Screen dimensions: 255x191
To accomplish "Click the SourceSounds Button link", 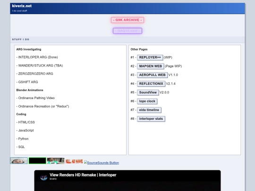I will [102, 163].
